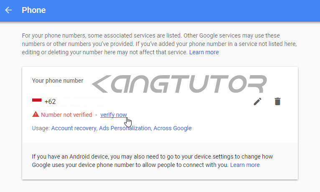The width and height of the screenshot is (320, 192).
Task: Click the KANGTUTOR watermark logo
Action: (x=179, y=84)
